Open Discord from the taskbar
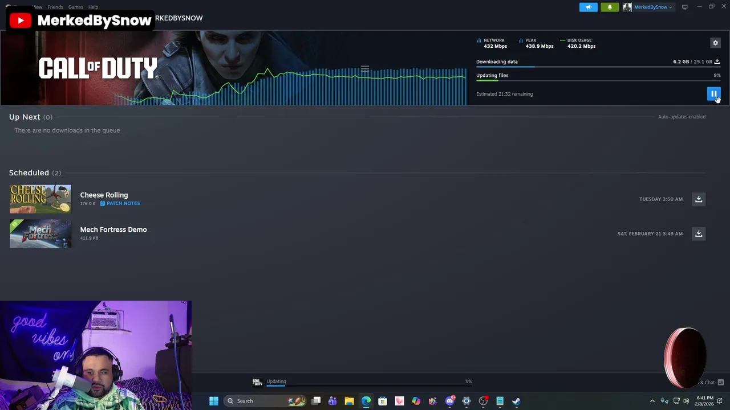 450,401
